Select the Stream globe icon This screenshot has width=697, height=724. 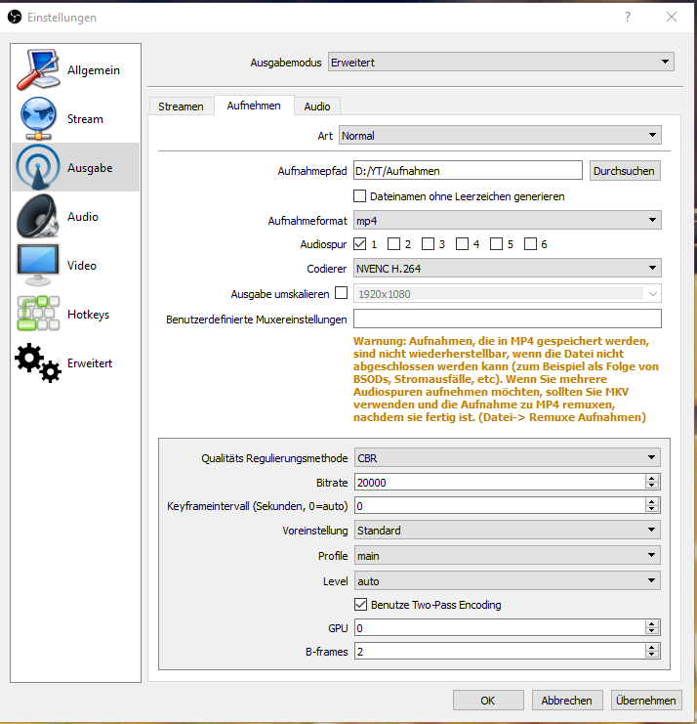(x=38, y=119)
